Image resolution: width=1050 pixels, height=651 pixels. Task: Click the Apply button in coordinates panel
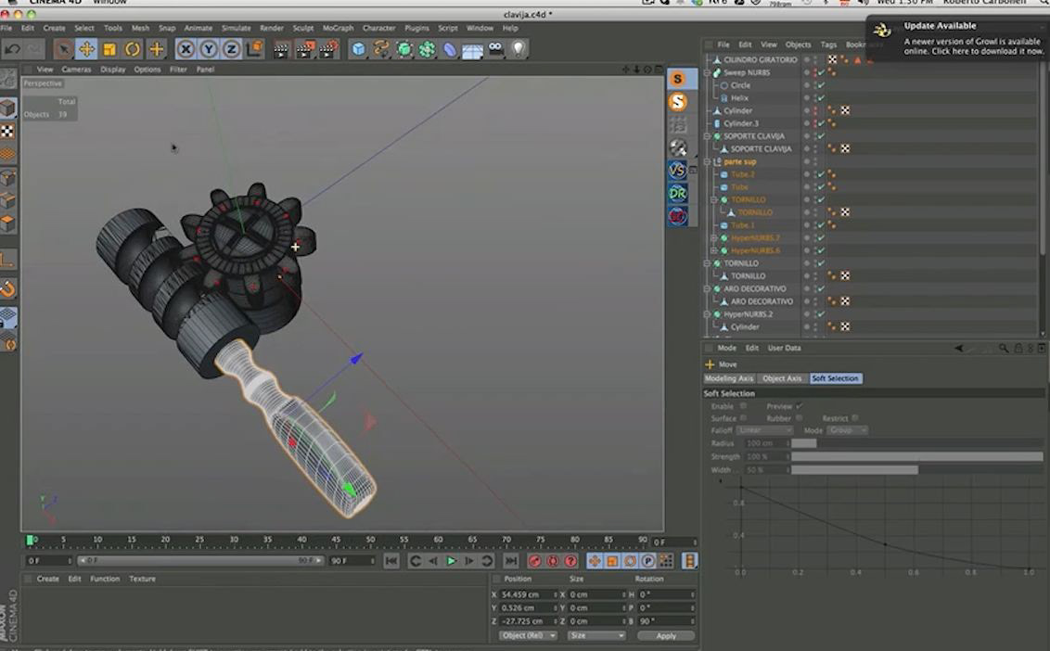[x=666, y=635]
